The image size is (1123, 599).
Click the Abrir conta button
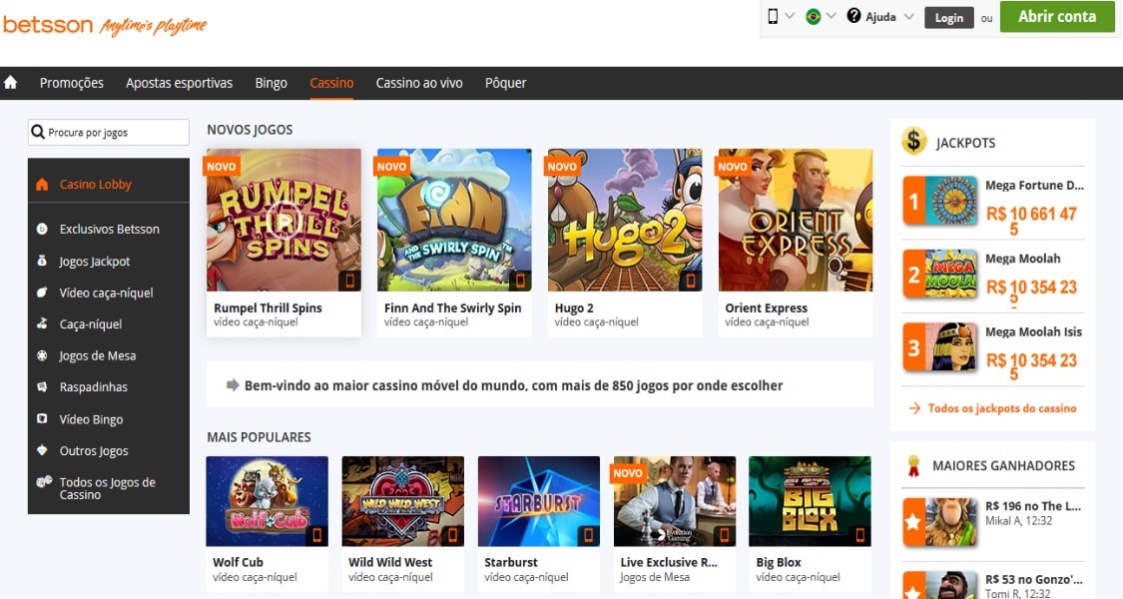pyautogui.click(x=1057, y=17)
